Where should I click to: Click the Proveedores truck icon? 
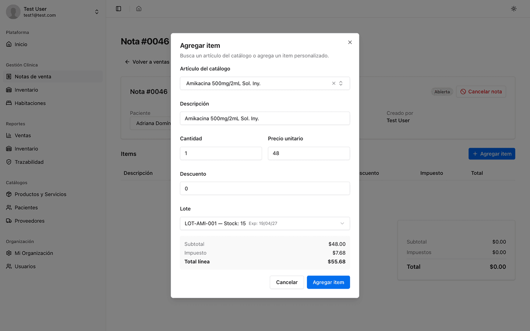9,221
